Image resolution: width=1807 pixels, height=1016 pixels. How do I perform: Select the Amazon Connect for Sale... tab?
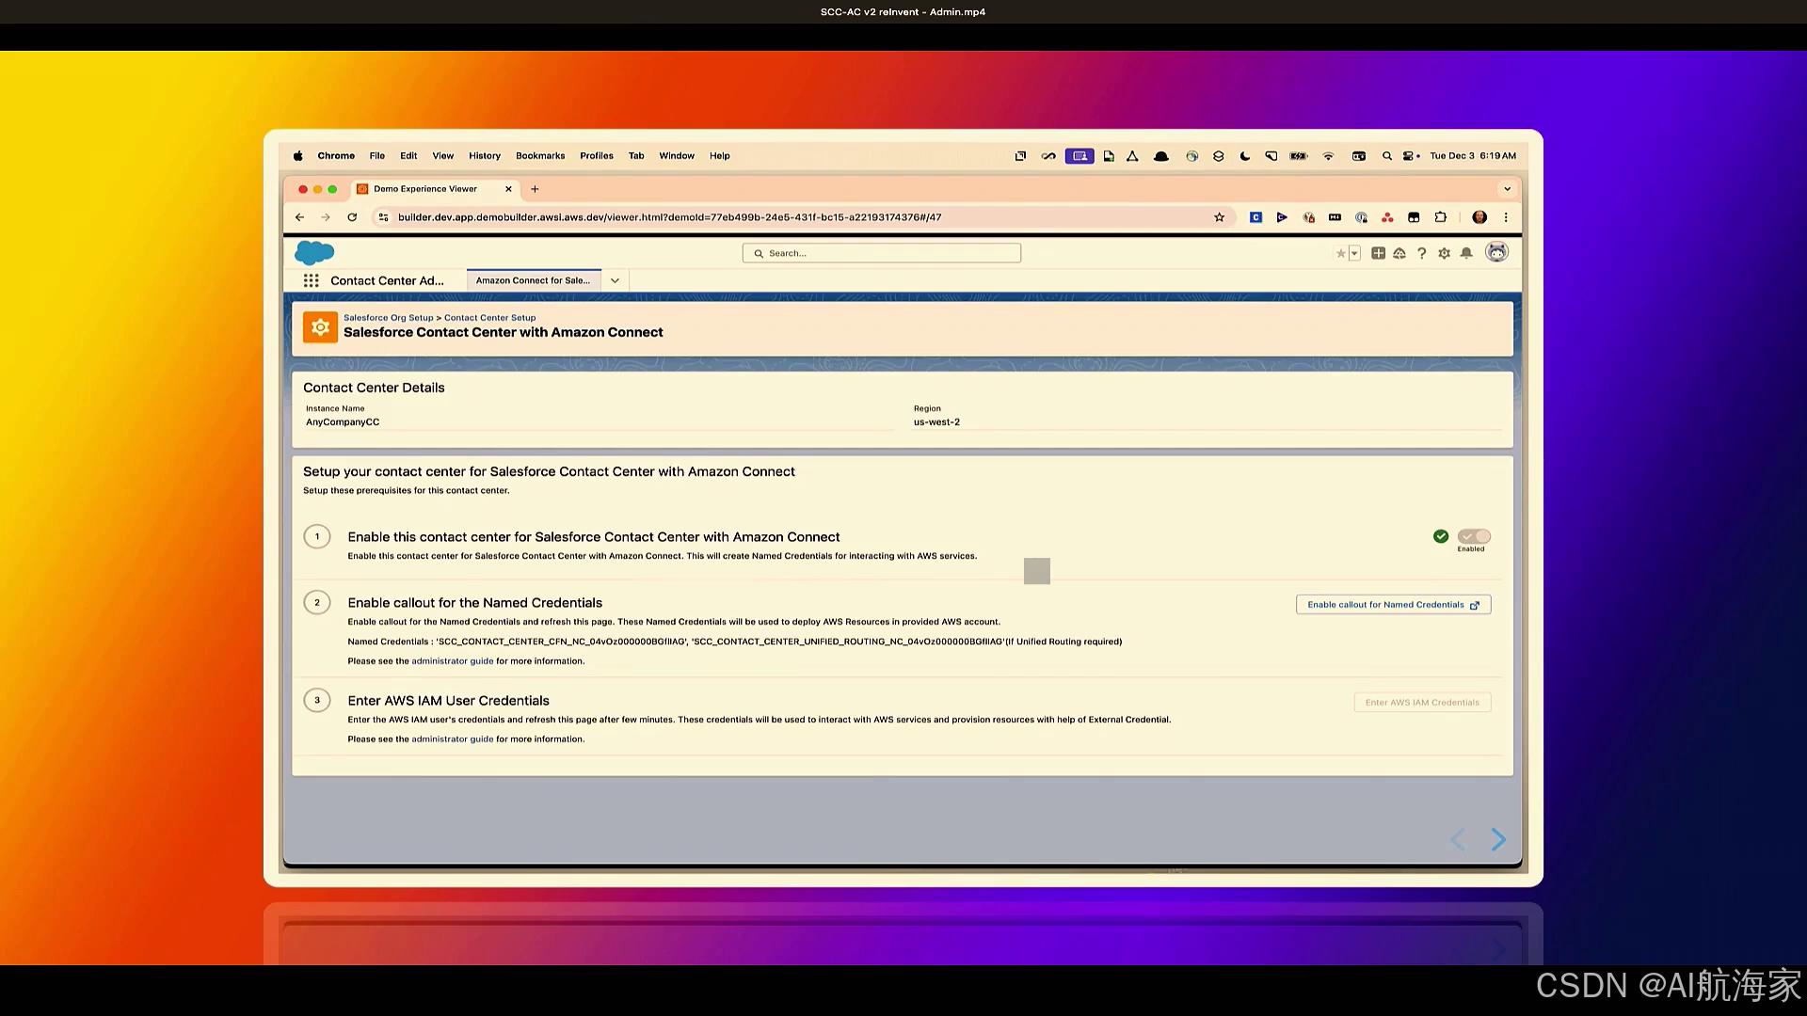pos(533,280)
